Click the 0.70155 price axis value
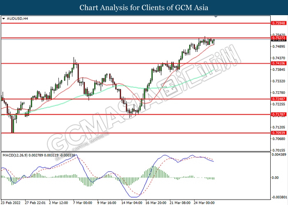 [x=279, y=150]
